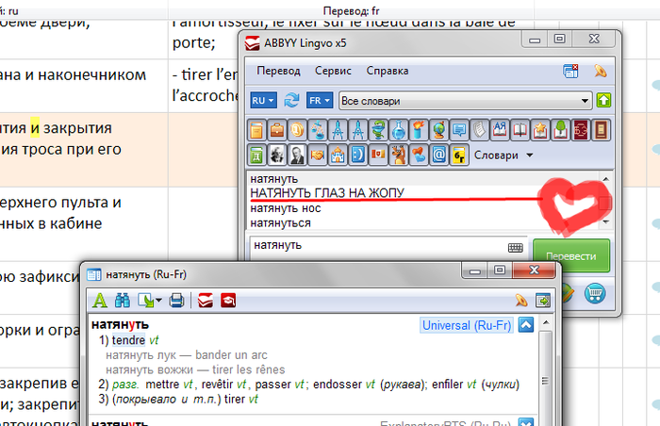The width and height of the screenshot is (660, 426).
Task: Click the cartoon dog dictionary icon
Action: [398, 156]
